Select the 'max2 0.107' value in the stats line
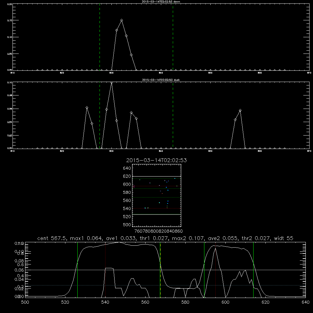Image resolution: width=313 pixels, height=313 pixels. 188,238
